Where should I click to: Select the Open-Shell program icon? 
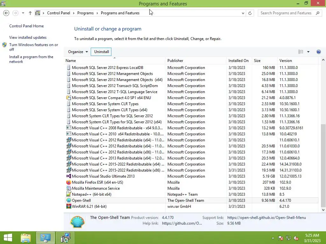point(69,200)
